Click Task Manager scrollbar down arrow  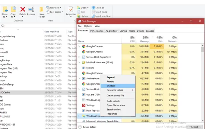click(x=203, y=120)
